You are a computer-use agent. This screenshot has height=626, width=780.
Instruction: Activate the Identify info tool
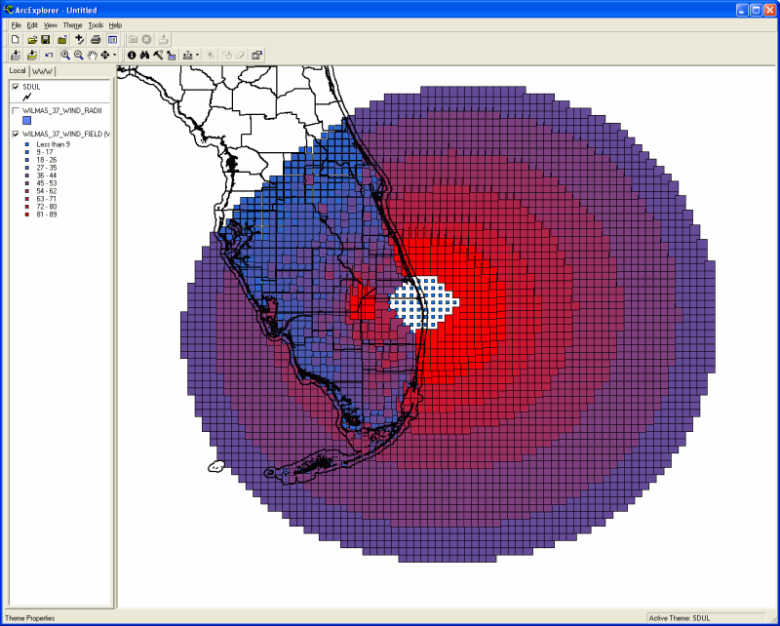pos(132,56)
